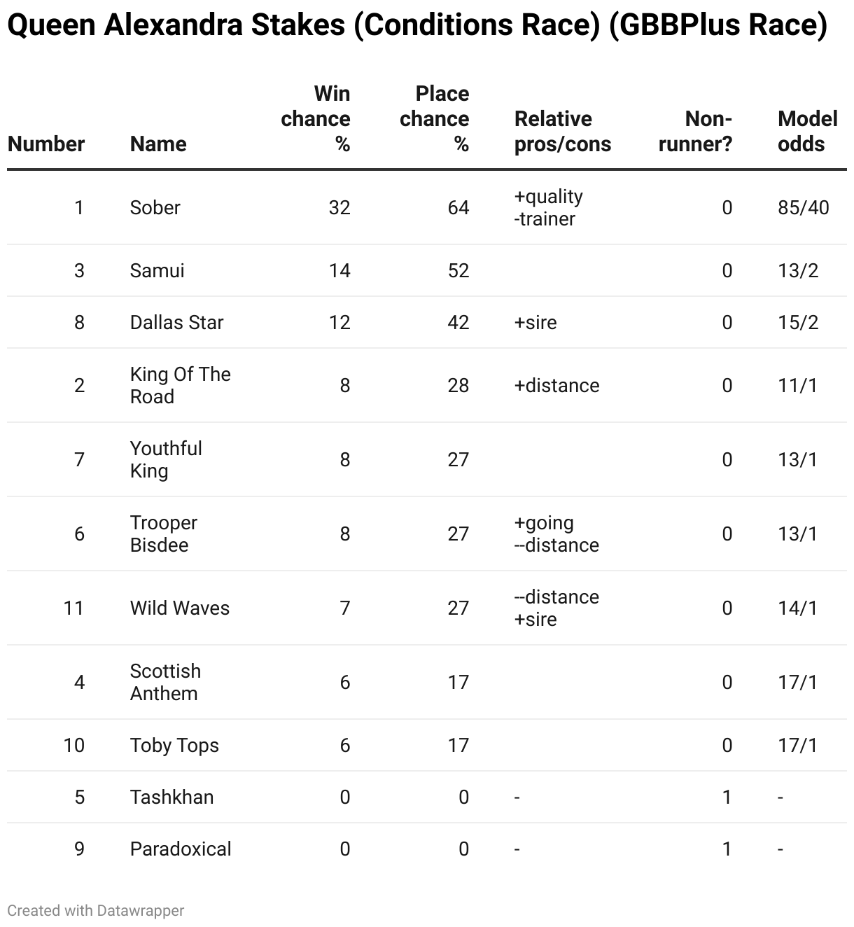Select the +quality -trainer pros/cons cell
The image size is (854, 927).
549,207
